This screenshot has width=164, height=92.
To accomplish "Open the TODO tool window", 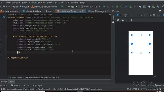I will [4, 85].
